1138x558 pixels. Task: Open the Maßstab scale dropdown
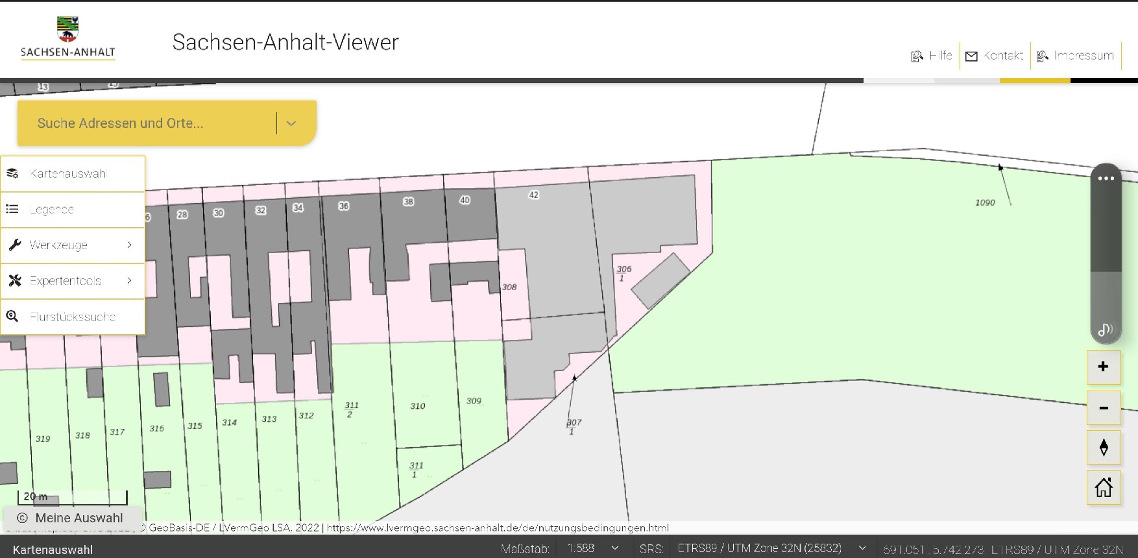[x=615, y=548]
